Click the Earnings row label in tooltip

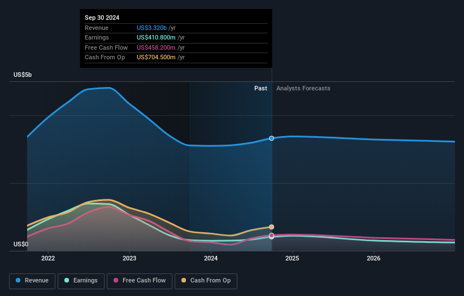(97, 37)
